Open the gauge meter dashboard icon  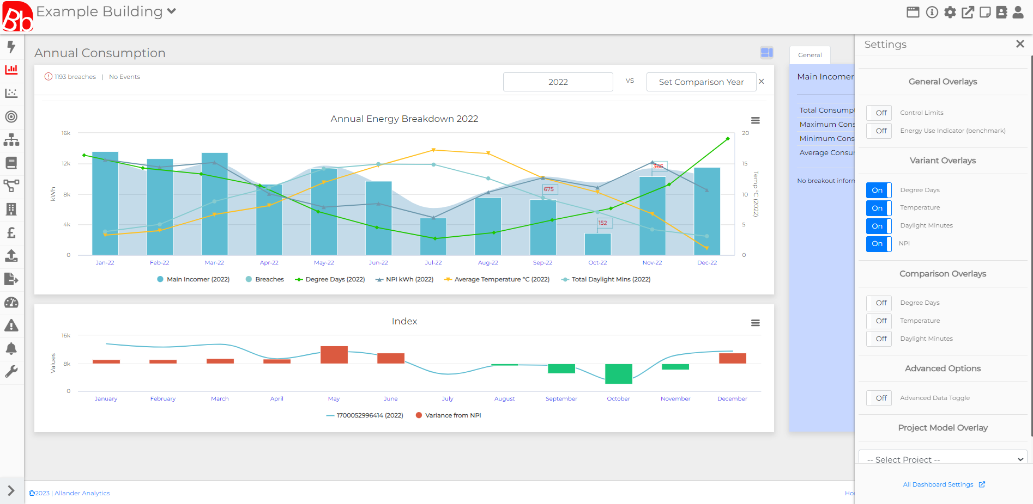tap(11, 303)
